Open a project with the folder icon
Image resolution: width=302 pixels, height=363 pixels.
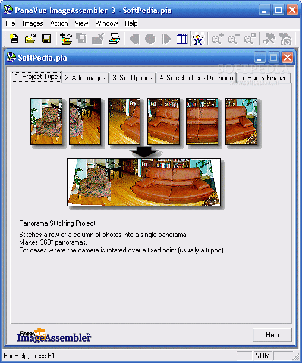[x=30, y=39]
